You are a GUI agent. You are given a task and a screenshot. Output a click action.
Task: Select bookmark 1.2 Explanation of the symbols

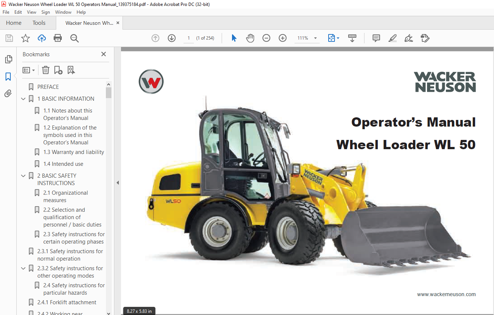pyautogui.click(x=70, y=135)
